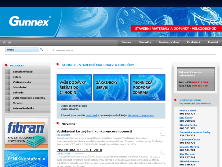This screenshot has height=167, width=222.
Task: Click Zákaznický servis, velkoobchod box title
Action: 191,74
